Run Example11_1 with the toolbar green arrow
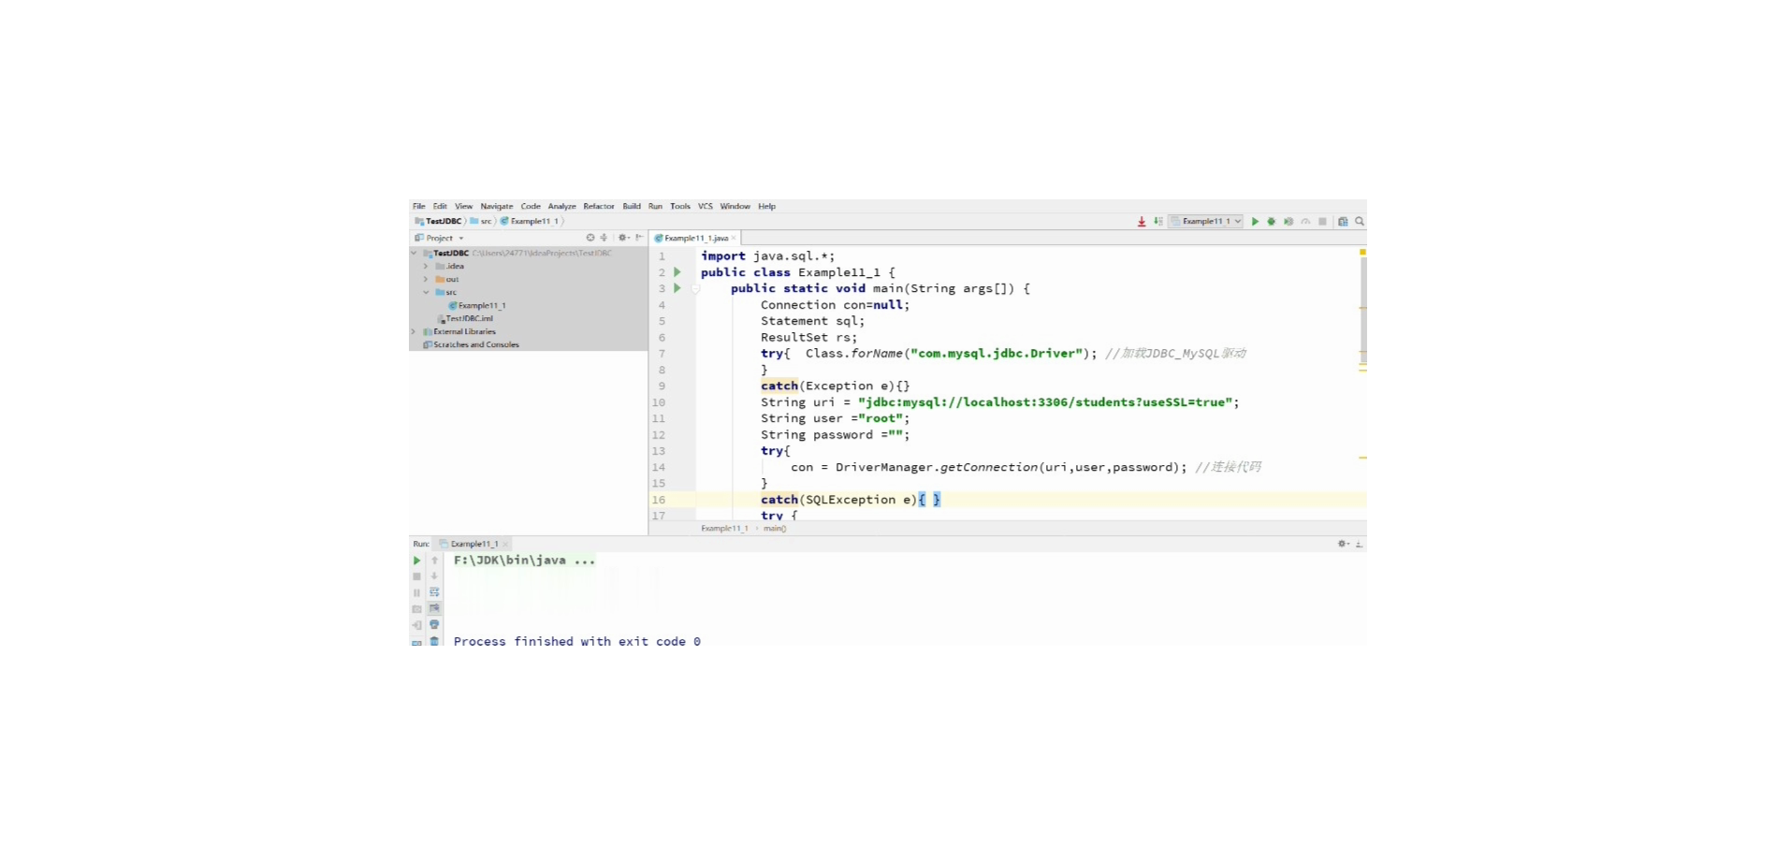The width and height of the screenshot is (1776, 845). point(1255,222)
